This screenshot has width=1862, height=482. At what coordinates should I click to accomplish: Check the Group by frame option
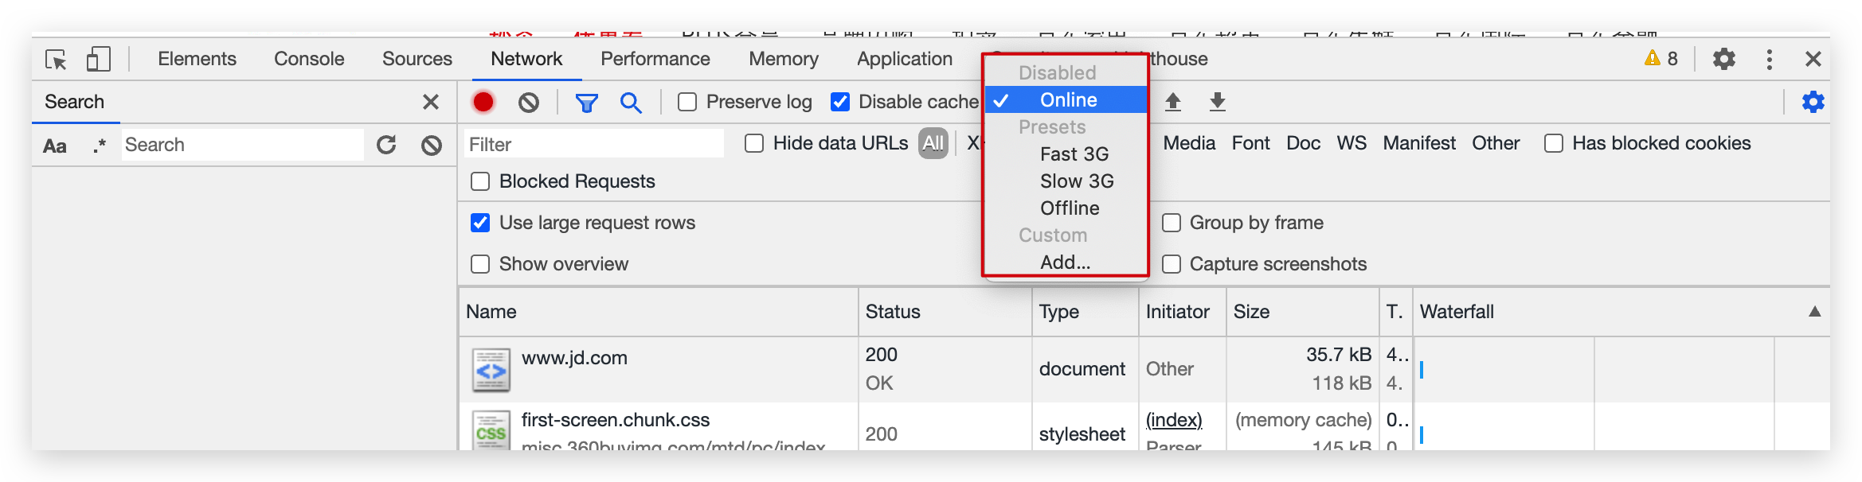click(x=1172, y=223)
